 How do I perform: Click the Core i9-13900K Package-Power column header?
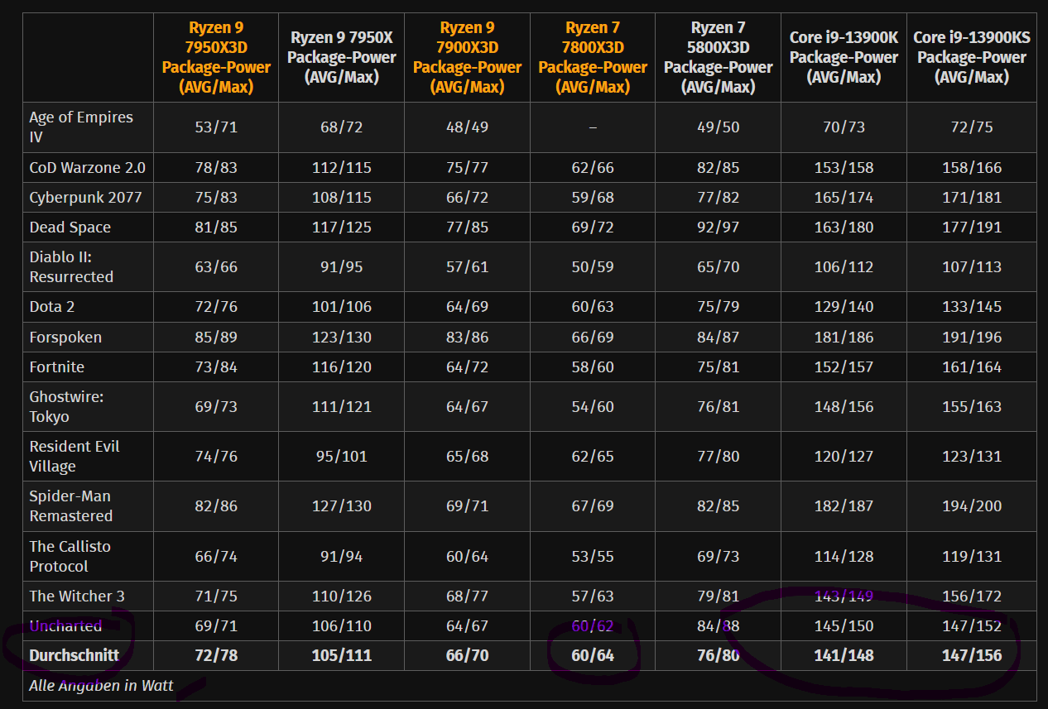point(844,57)
